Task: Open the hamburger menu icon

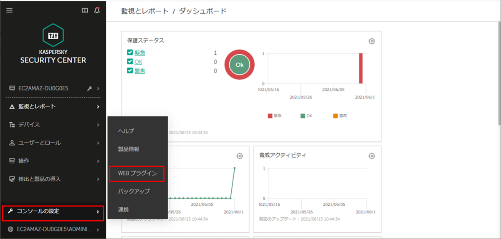Action: coord(10,10)
